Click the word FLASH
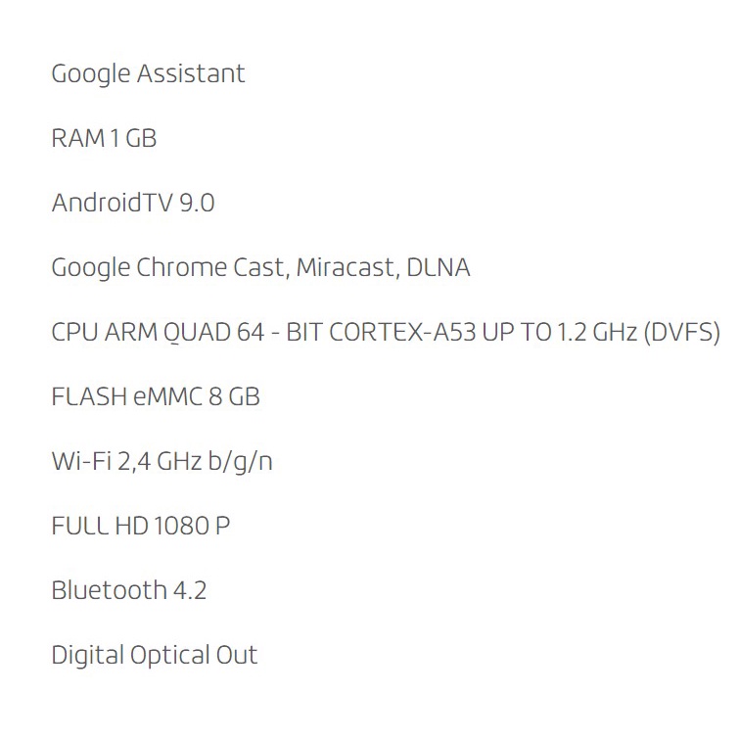Screen dimensions: 739x739 point(89,397)
